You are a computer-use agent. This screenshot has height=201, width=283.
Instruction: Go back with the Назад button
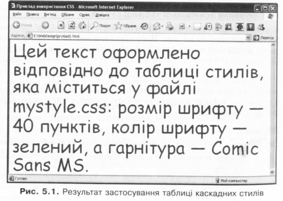22,25
